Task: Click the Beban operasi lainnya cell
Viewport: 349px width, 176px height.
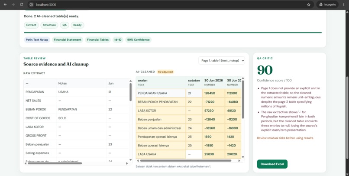Action: coord(161,146)
